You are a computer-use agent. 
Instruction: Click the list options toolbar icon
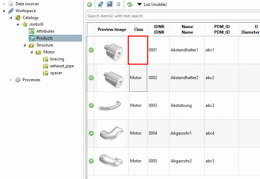pos(119,4)
